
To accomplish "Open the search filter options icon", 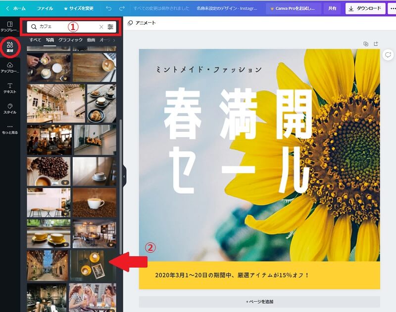I will pyautogui.click(x=110, y=27).
